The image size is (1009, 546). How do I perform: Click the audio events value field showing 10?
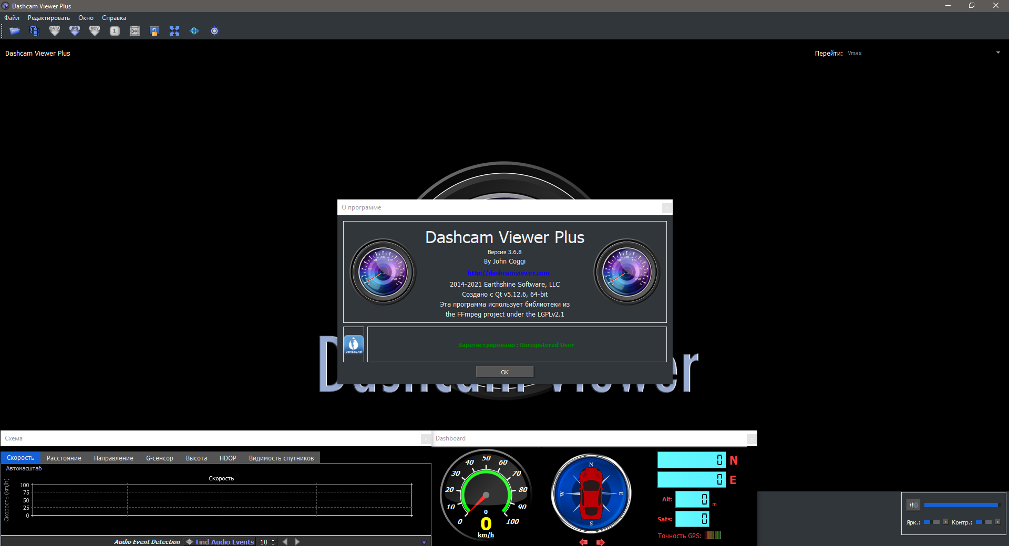tap(264, 542)
